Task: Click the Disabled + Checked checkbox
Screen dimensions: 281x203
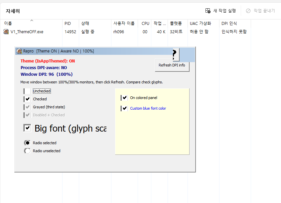Action: pos(27,115)
